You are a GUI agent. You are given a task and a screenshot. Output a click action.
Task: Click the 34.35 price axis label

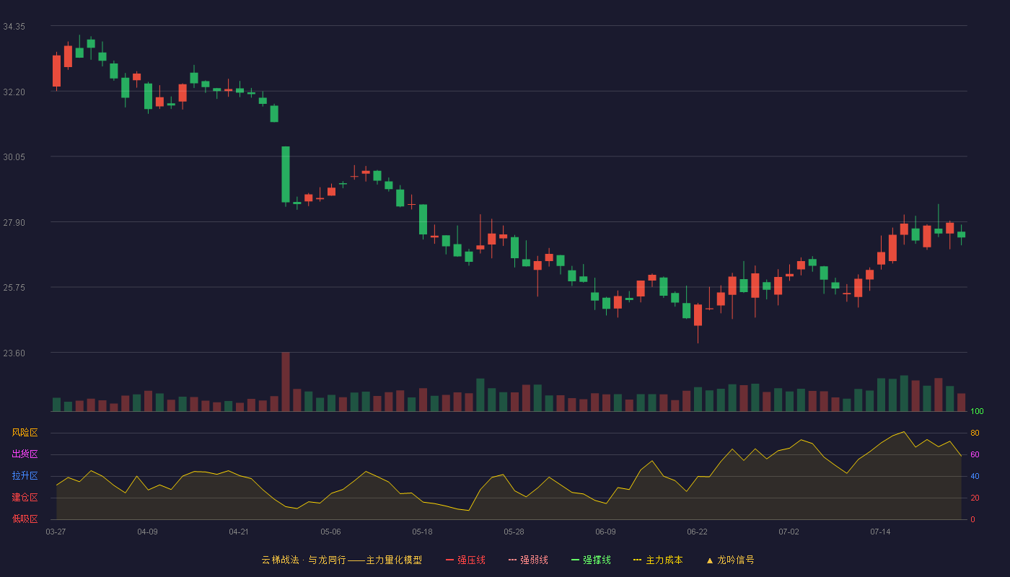point(14,27)
